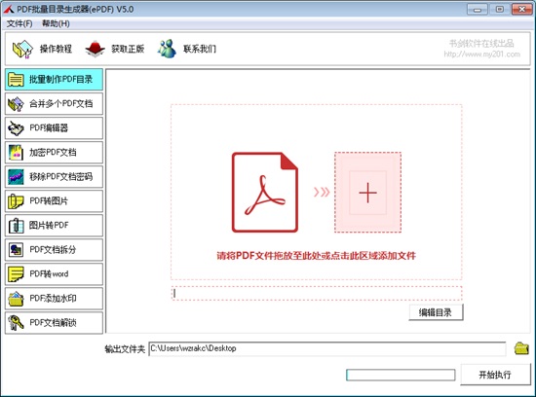
Task: Select the PDF文档解锁 tab
Action: 54,323
